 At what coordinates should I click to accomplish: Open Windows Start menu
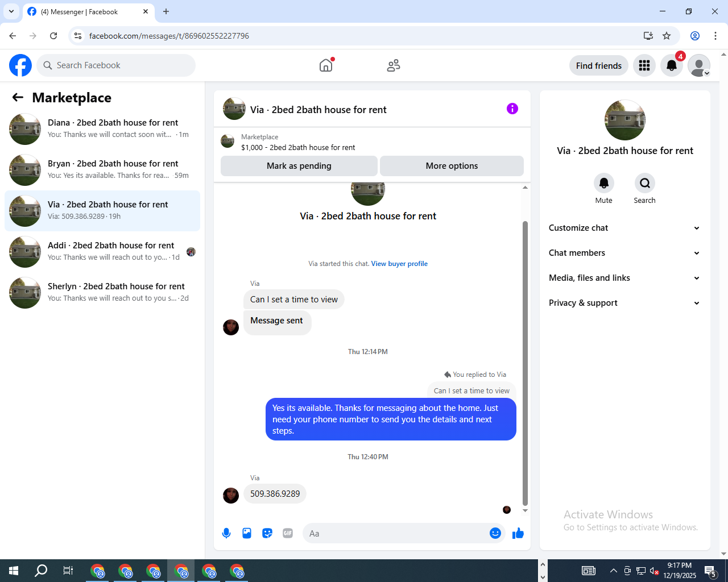[14, 571]
